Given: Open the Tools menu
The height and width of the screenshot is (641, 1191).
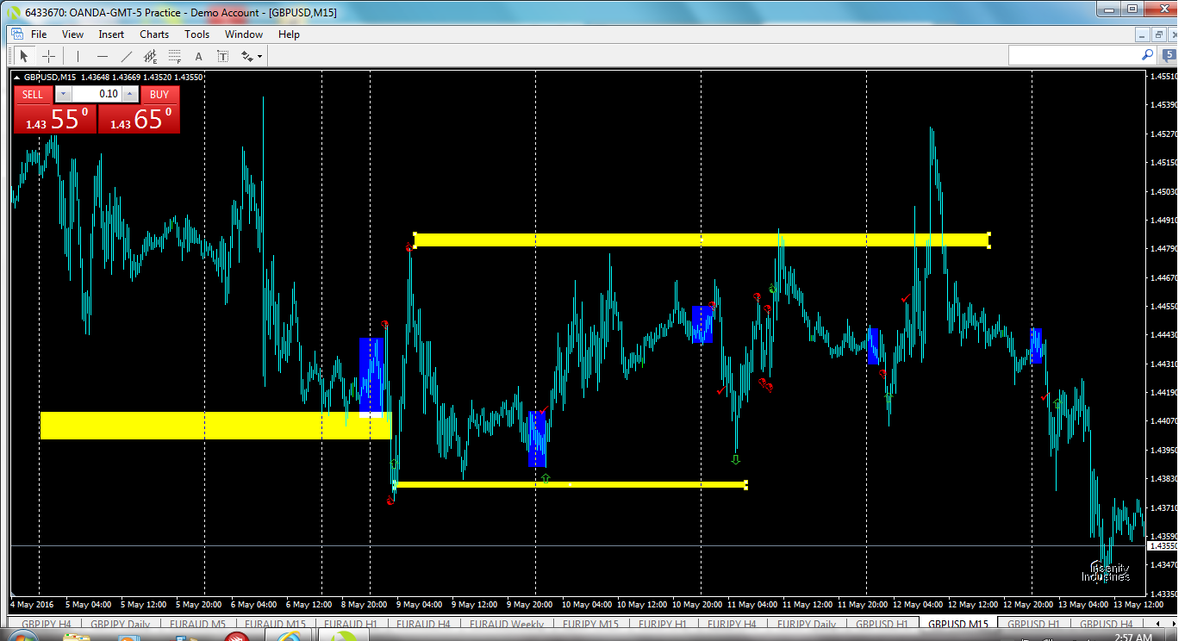Looking at the screenshot, I should 196,34.
